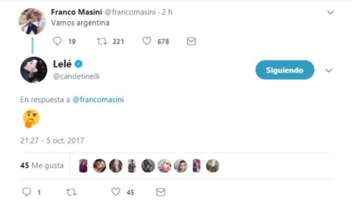
Task: Toggle the Siguiendo follow button
Action: click(285, 70)
